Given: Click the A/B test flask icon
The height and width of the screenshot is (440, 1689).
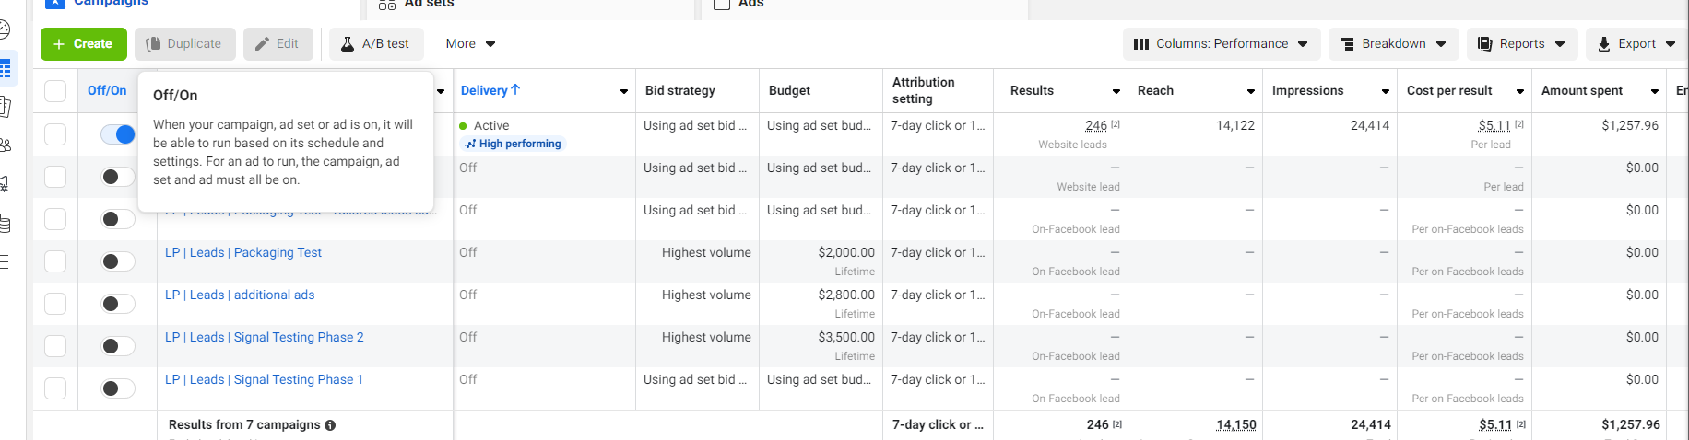Looking at the screenshot, I should 348,44.
